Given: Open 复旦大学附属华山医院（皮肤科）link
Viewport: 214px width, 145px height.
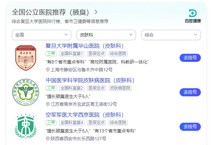Looking at the screenshot, I should pos(84,46).
